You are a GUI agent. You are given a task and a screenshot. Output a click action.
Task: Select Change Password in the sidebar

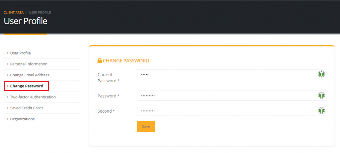27,86
